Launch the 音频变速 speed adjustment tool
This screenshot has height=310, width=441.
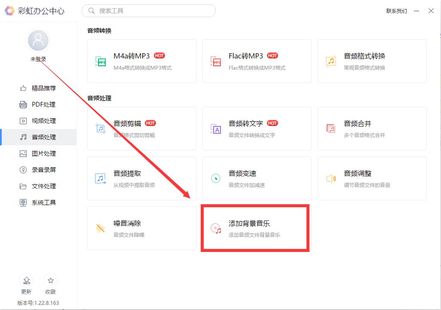(257, 178)
